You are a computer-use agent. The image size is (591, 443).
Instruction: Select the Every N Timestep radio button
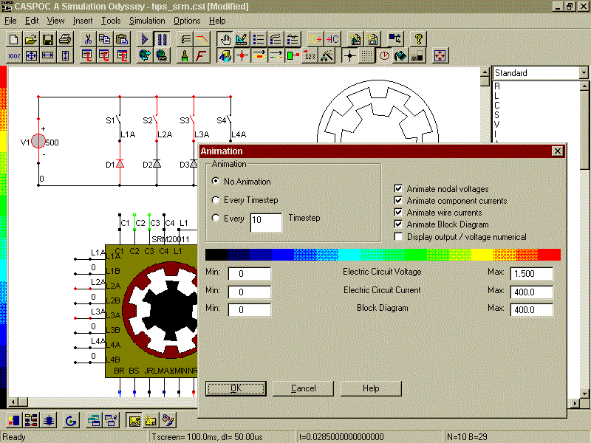(x=216, y=218)
